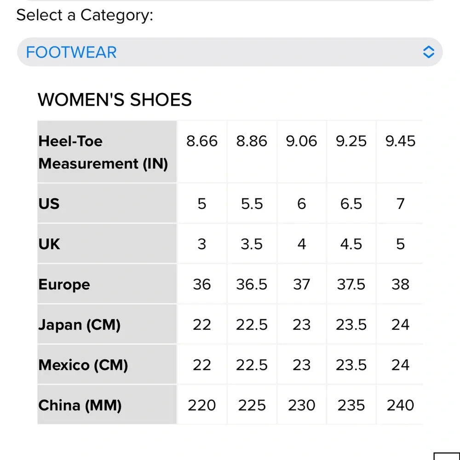
Task: Click the China size 230 cell
Action: (x=302, y=405)
